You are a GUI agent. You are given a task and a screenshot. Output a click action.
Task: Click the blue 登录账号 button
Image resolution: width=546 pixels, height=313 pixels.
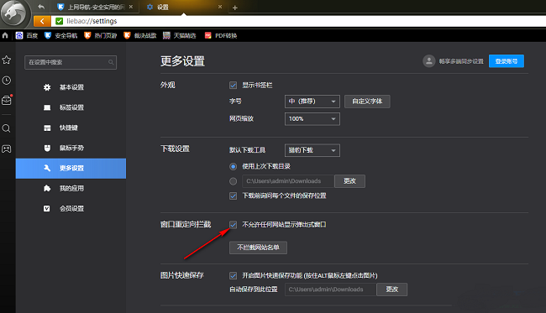507,61
